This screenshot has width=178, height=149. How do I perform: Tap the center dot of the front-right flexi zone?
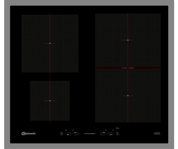tap(128, 96)
